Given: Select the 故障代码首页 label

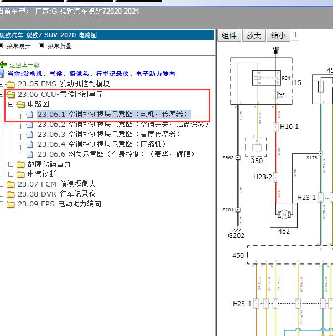Looking at the screenshot, I should [x=49, y=164].
